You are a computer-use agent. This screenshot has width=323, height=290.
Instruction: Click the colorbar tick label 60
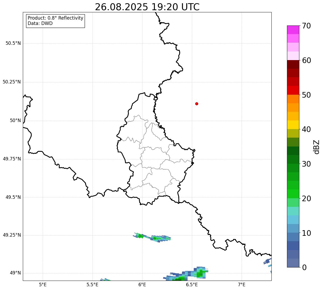tap(306, 61)
